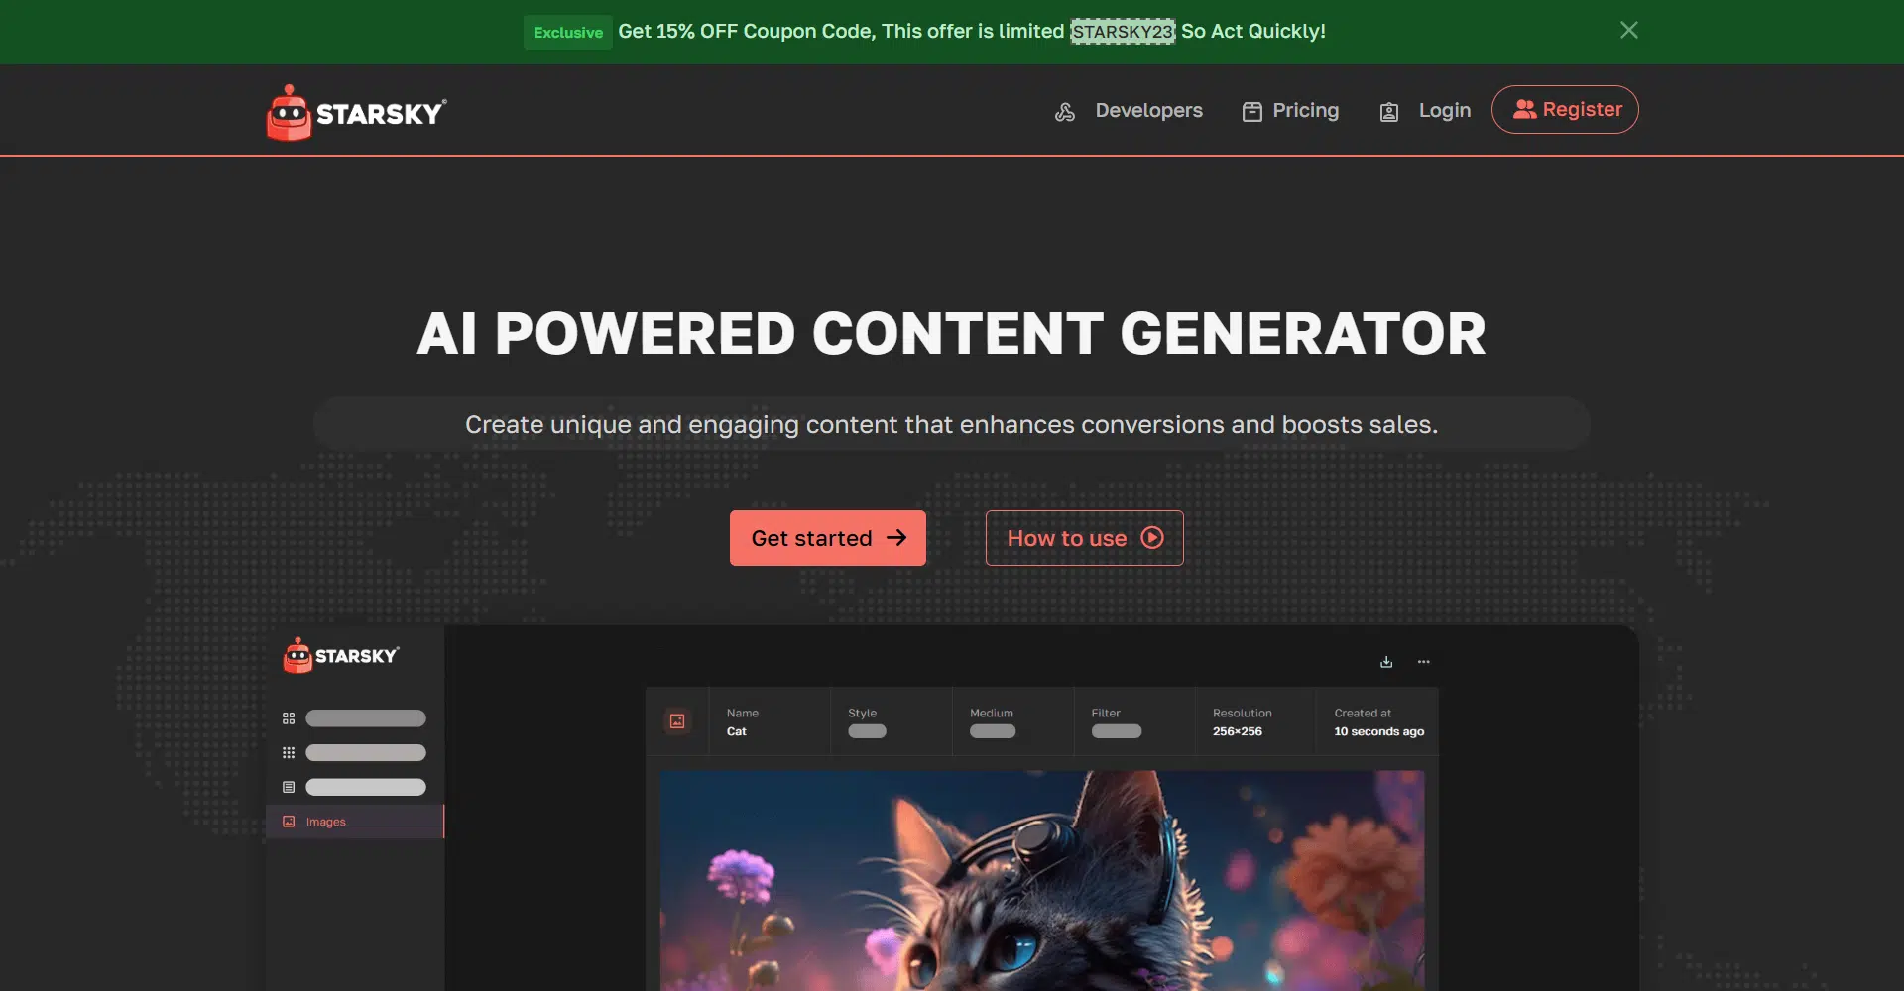Click the red image icon in table row
The height and width of the screenshot is (991, 1904).
pos(677,721)
